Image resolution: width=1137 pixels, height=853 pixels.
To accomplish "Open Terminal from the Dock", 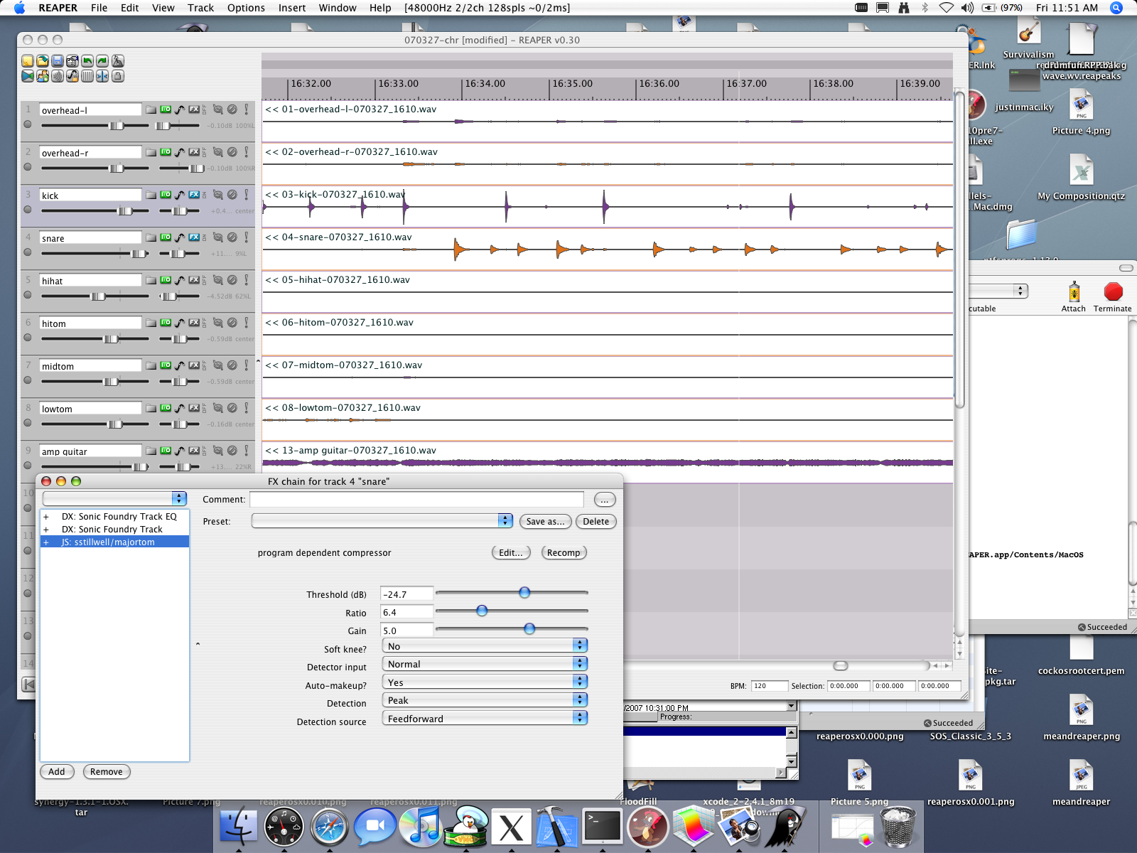I will [x=603, y=827].
